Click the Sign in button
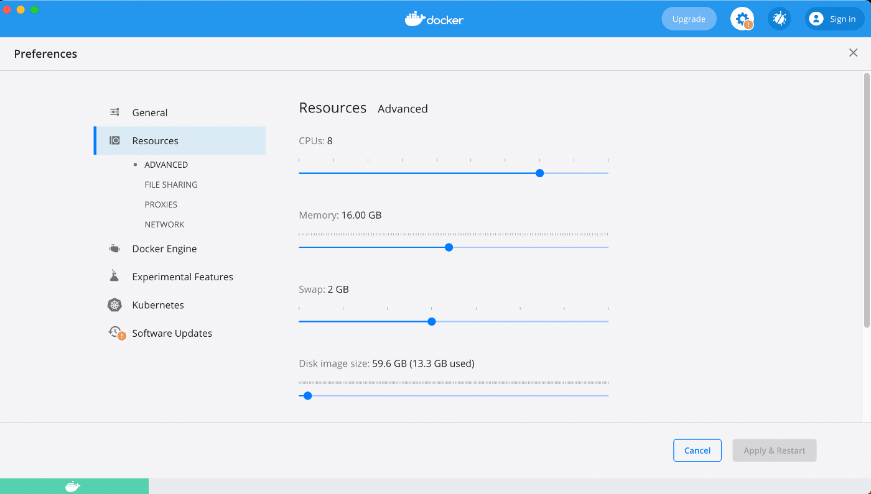Viewport: 871px width, 494px height. [834, 19]
